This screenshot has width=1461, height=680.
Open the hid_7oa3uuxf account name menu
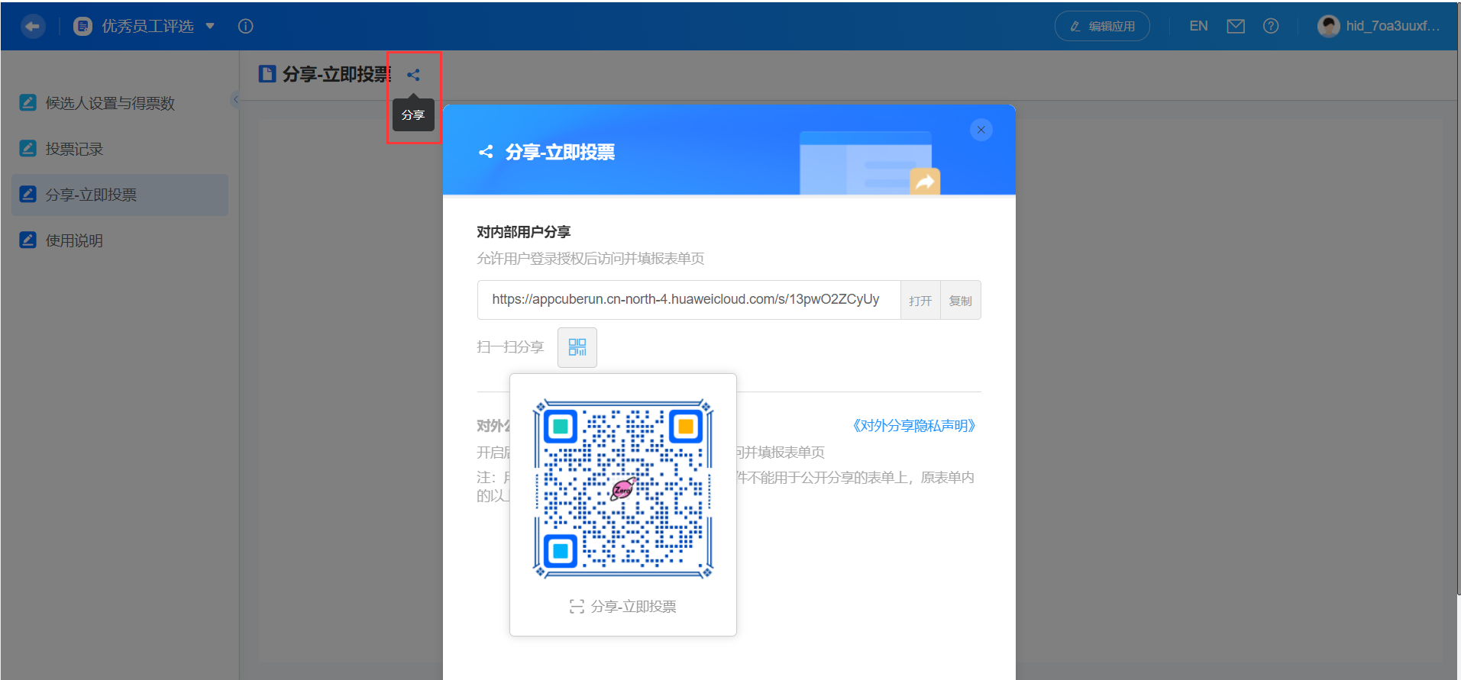click(x=1393, y=26)
